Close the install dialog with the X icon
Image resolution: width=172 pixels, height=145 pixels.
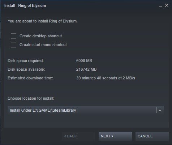[167, 5]
